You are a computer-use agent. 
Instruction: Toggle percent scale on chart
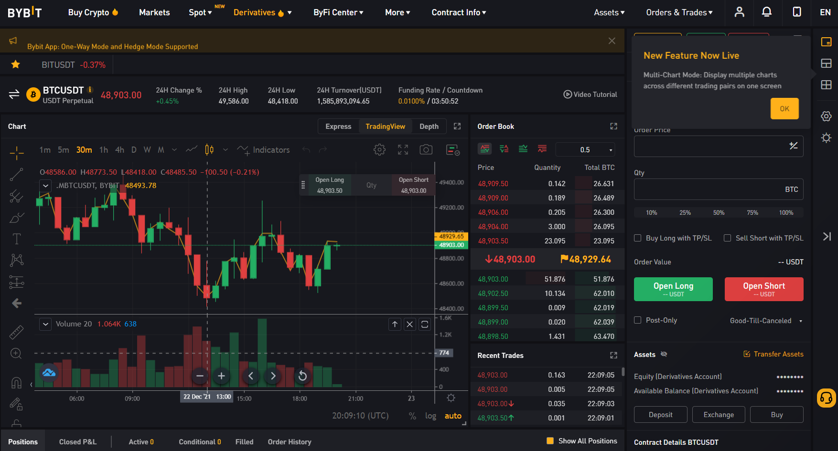tap(412, 416)
